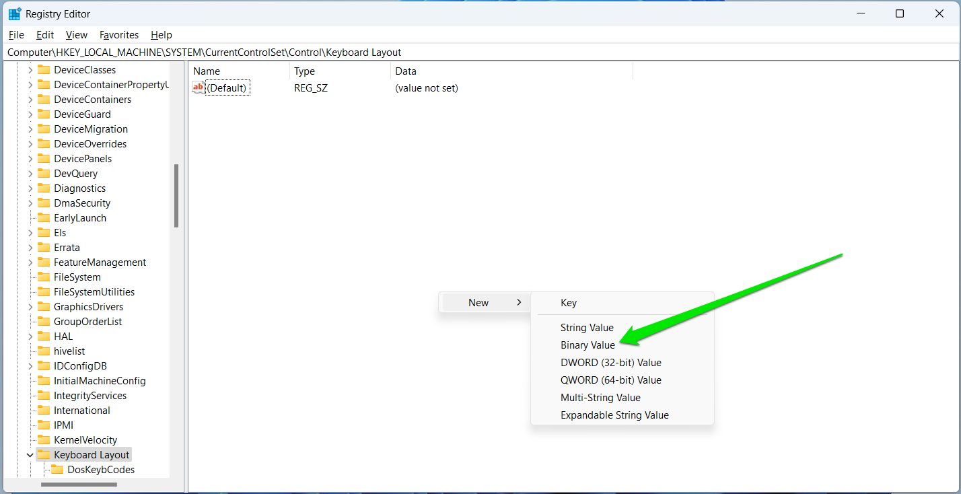Select the Keyboard Layout folder icon
Viewport: 961px width, 494px height.
click(x=43, y=454)
